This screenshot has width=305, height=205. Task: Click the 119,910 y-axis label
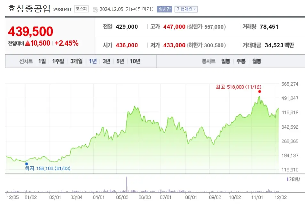[290, 170]
